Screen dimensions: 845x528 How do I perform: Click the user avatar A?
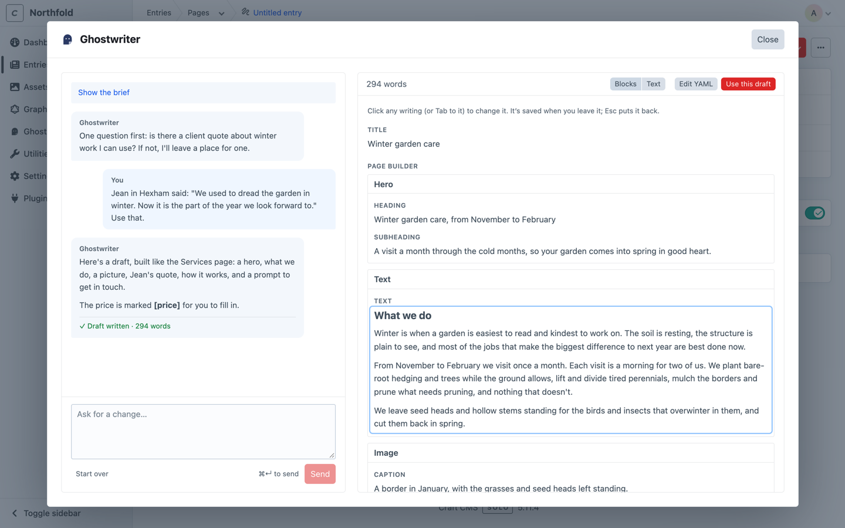(813, 13)
